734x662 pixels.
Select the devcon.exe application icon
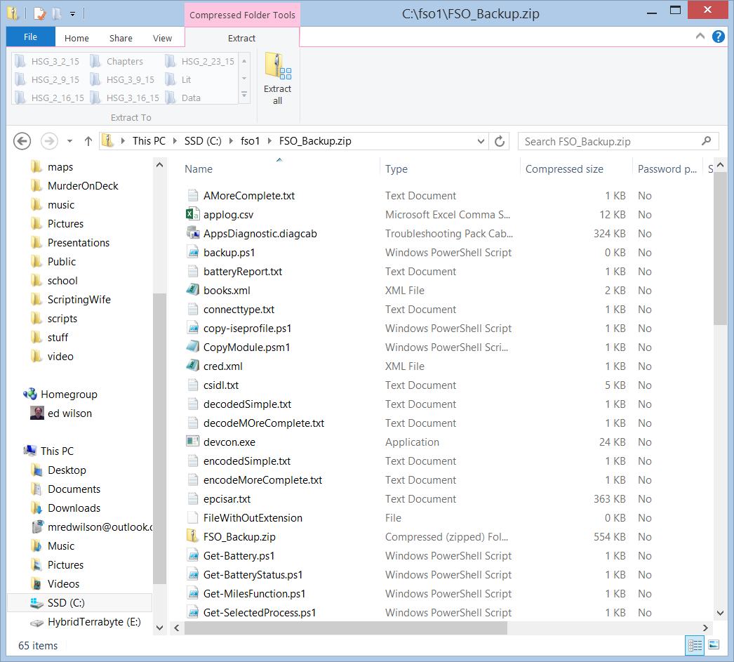(x=192, y=442)
